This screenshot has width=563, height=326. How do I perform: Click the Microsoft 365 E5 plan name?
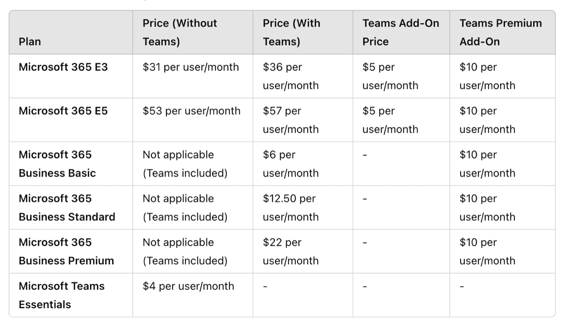(63, 111)
